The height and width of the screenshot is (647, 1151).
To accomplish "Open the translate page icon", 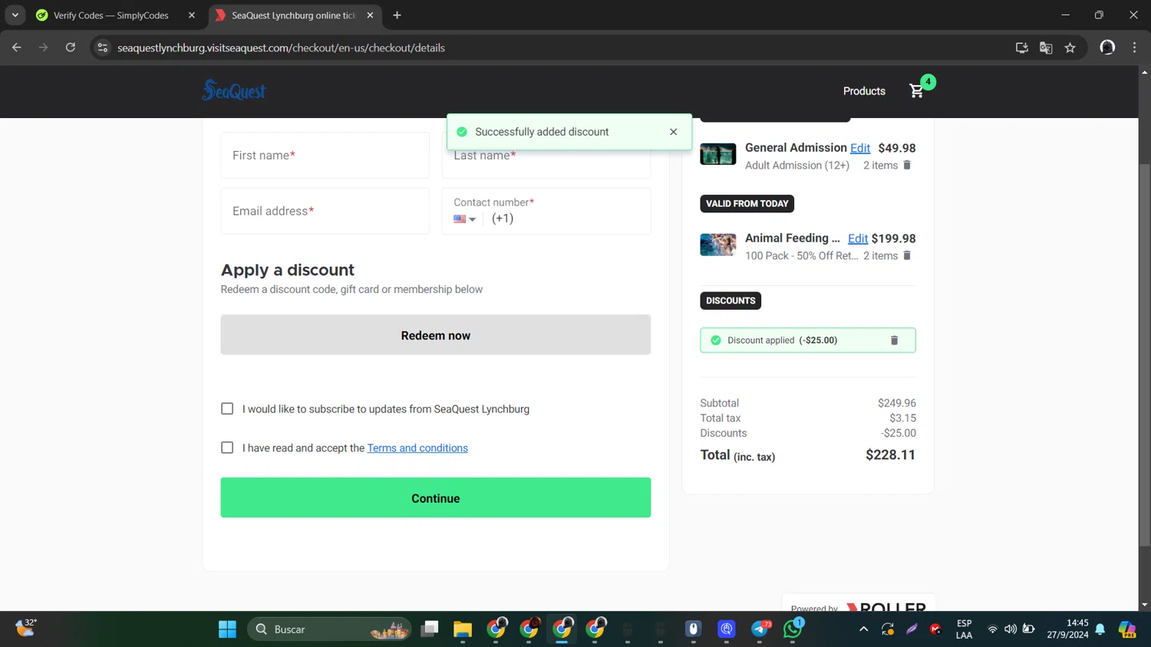I will point(1046,48).
